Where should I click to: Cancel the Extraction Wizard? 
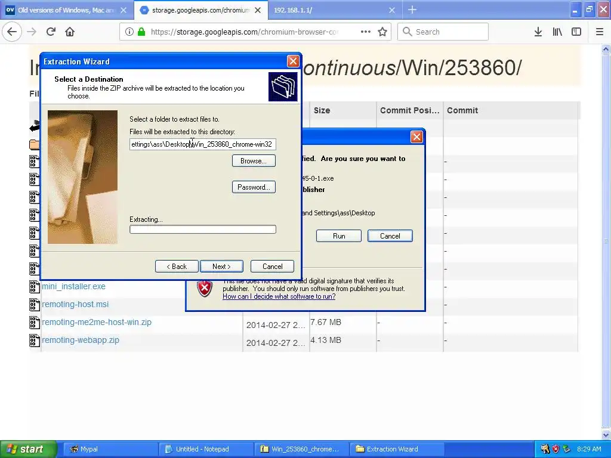(x=272, y=267)
